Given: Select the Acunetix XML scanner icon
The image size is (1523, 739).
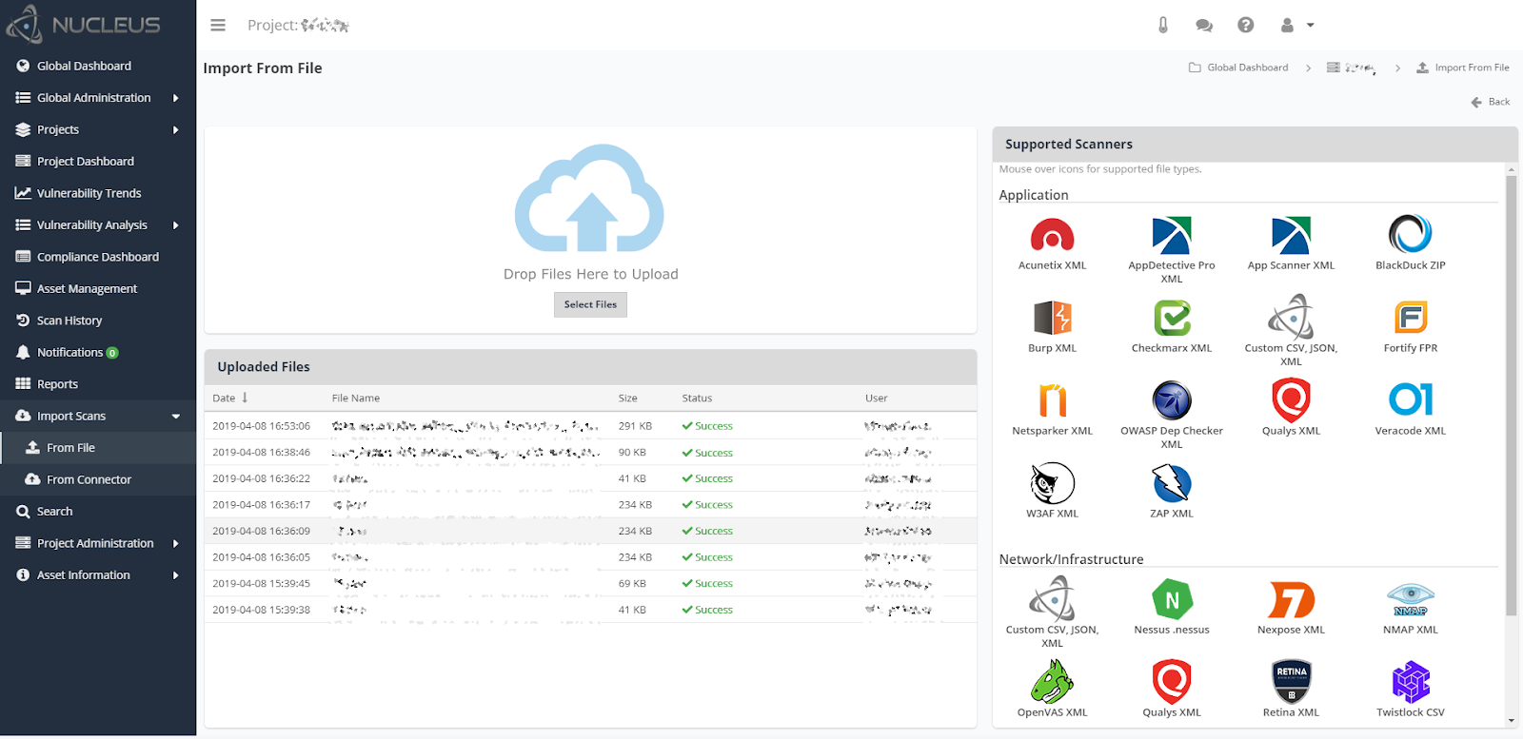Looking at the screenshot, I should pos(1052,235).
